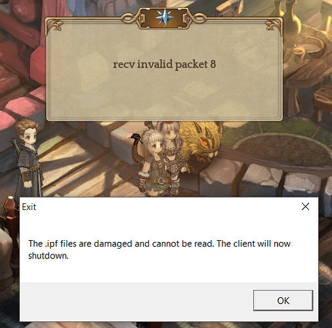The height and width of the screenshot is (328, 332).
Task: Close the Exit dialog with the X
Action: [305, 207]
